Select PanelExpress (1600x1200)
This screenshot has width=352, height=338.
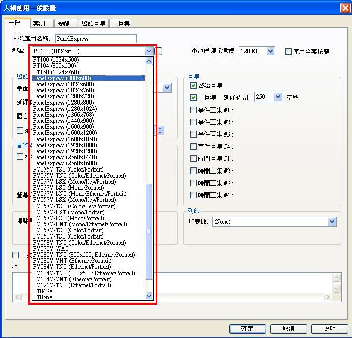tap(89, 133)
